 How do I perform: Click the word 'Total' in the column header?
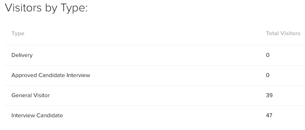pyautogui.click(x=272, y=33)
